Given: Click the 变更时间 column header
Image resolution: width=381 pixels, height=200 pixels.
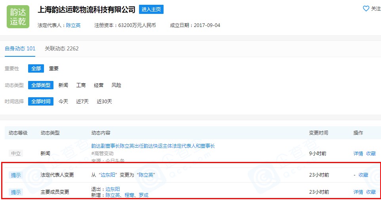Looking at the screenshot, I should tap(318, 133).
